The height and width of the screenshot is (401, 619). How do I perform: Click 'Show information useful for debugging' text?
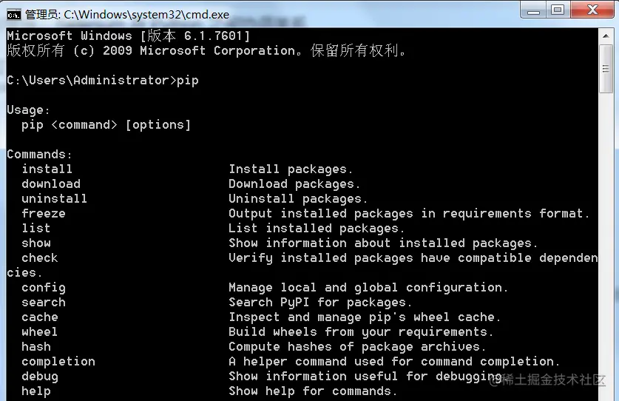(x=365, y=377)
